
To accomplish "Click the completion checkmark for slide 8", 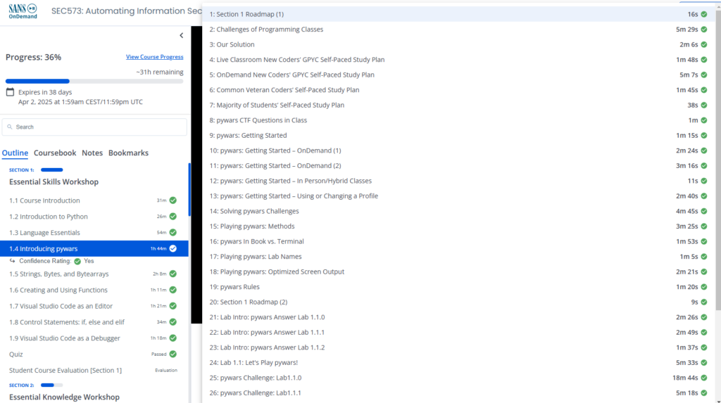I will (x=705, y=120).
